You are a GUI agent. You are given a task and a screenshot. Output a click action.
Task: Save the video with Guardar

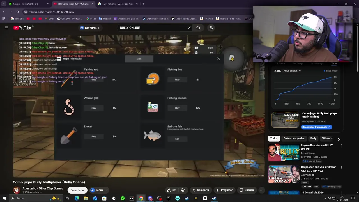(x=246, y=190)
